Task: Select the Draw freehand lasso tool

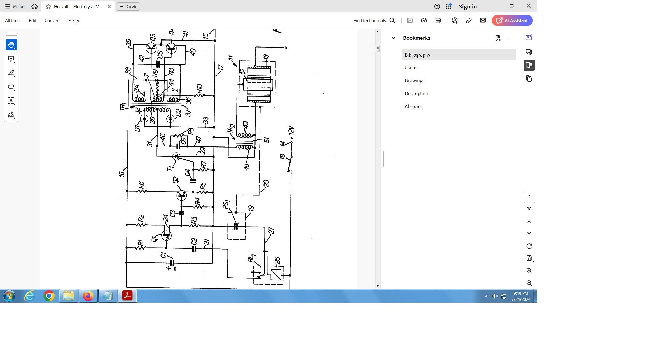Action: click(11, 87)
